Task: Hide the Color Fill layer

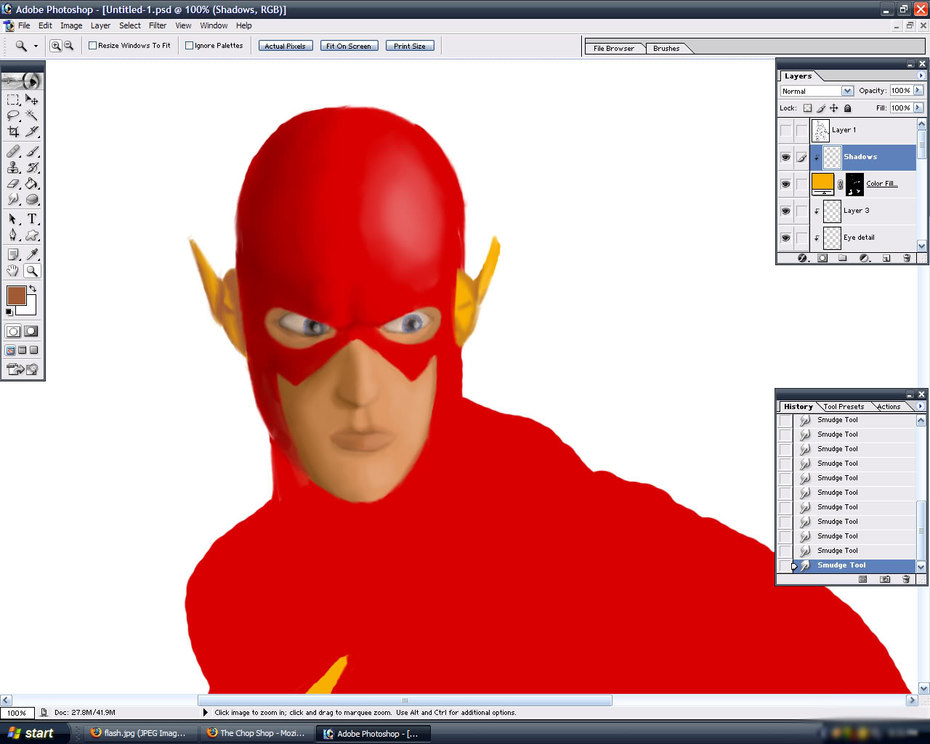Action: pyautogui.click(x=785, y=184)
